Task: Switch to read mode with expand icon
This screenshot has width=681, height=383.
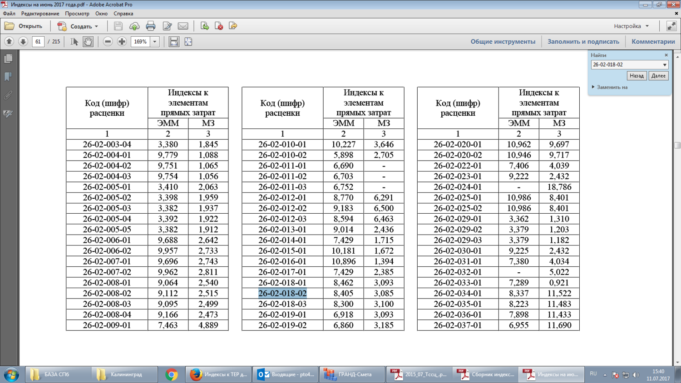Action: 671,26
